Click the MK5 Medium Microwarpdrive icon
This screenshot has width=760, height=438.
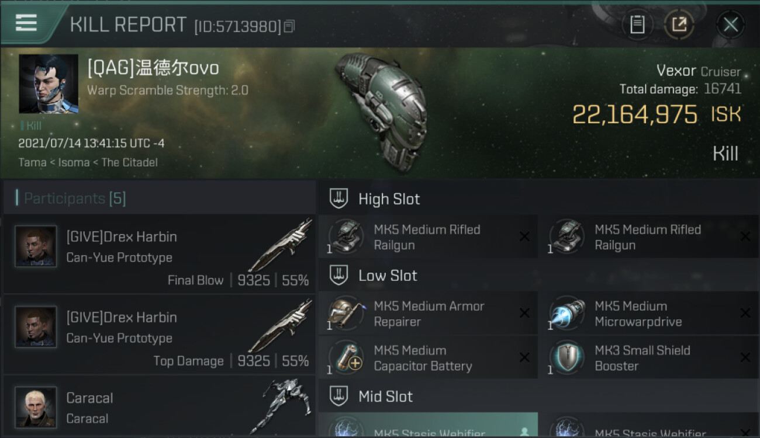point(567,314)
